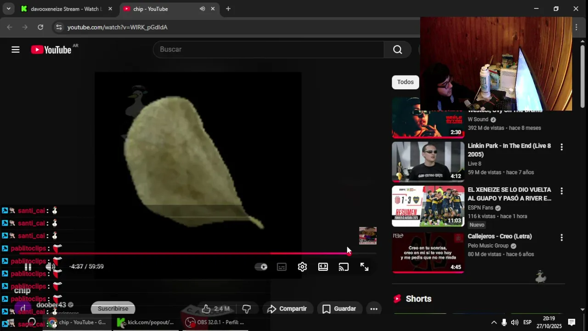This screenshot has width=588, height=331.
Task: Open kick.com popout taskbar item
Action: (146, 322)
